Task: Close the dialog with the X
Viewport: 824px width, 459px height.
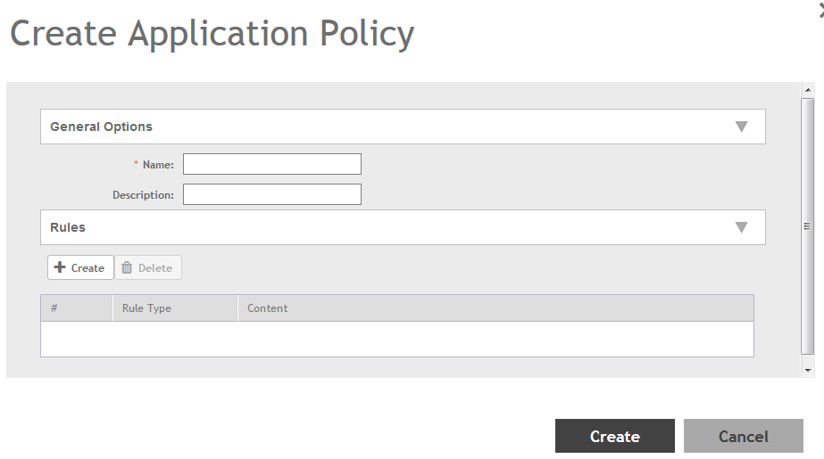Action: click(x=820, y=11)
